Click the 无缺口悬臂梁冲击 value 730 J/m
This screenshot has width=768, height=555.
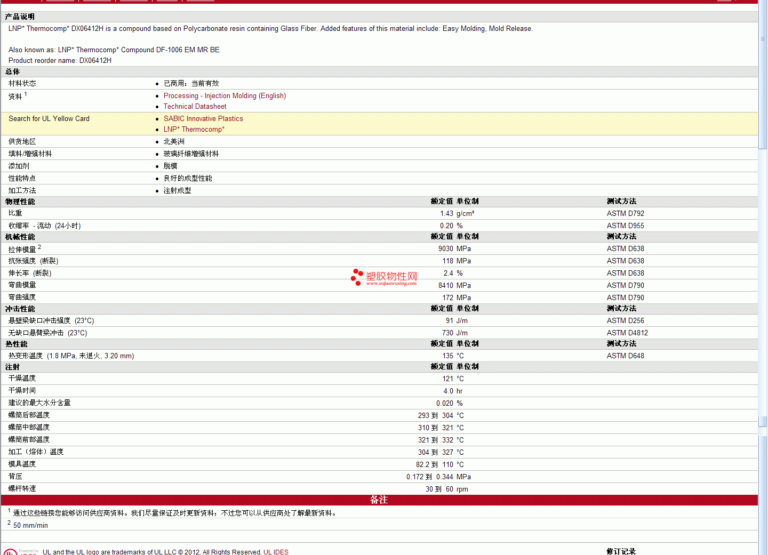[x=455, y=333]
